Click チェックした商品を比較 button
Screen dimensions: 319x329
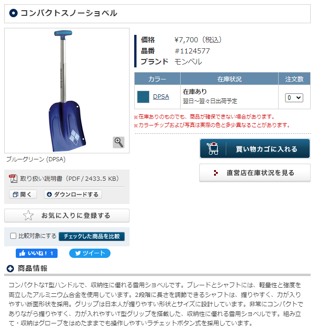pos(91,236)
